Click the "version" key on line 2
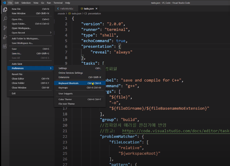 pyautogui.click(x=92, y=24)
